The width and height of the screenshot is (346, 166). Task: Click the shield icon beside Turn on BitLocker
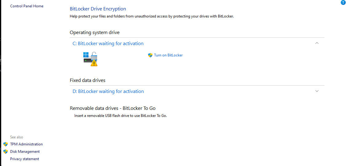[x=150, y=55]
